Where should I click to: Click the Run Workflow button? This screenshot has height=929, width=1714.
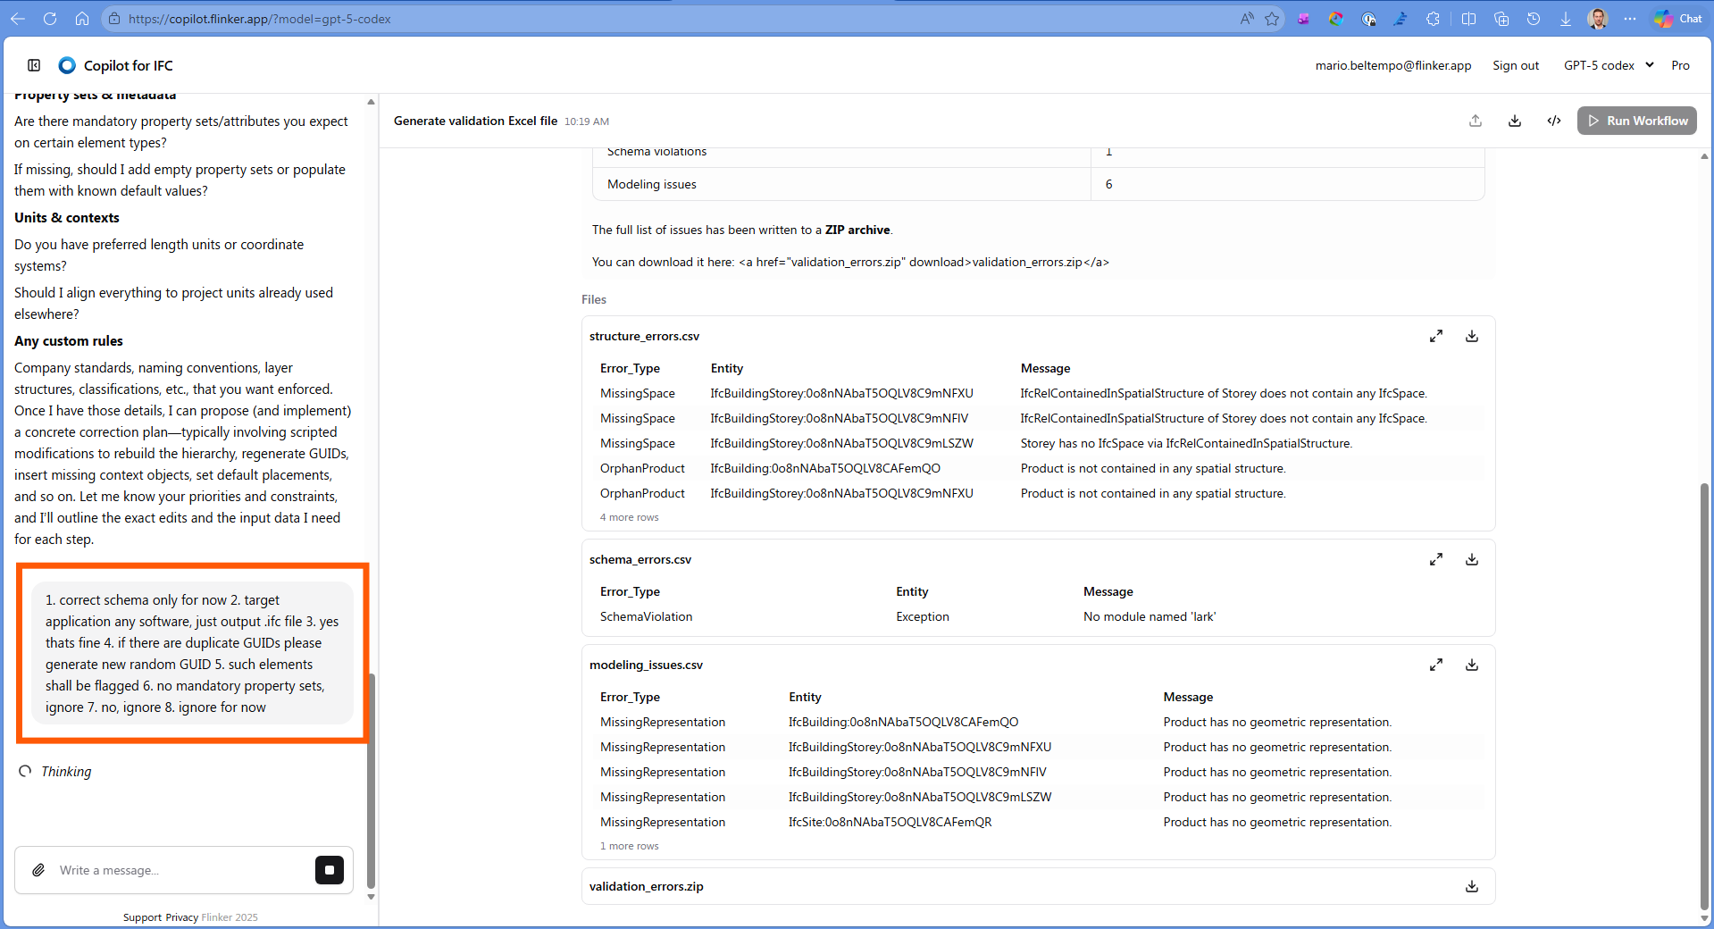[x=1637, y=121]
